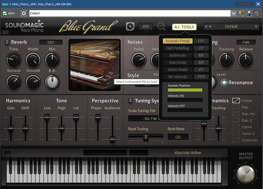Click the Velocity ON meter bar
Image resolution: width=263 pixels, height=189 pixels.
click(x=185, y=100)
